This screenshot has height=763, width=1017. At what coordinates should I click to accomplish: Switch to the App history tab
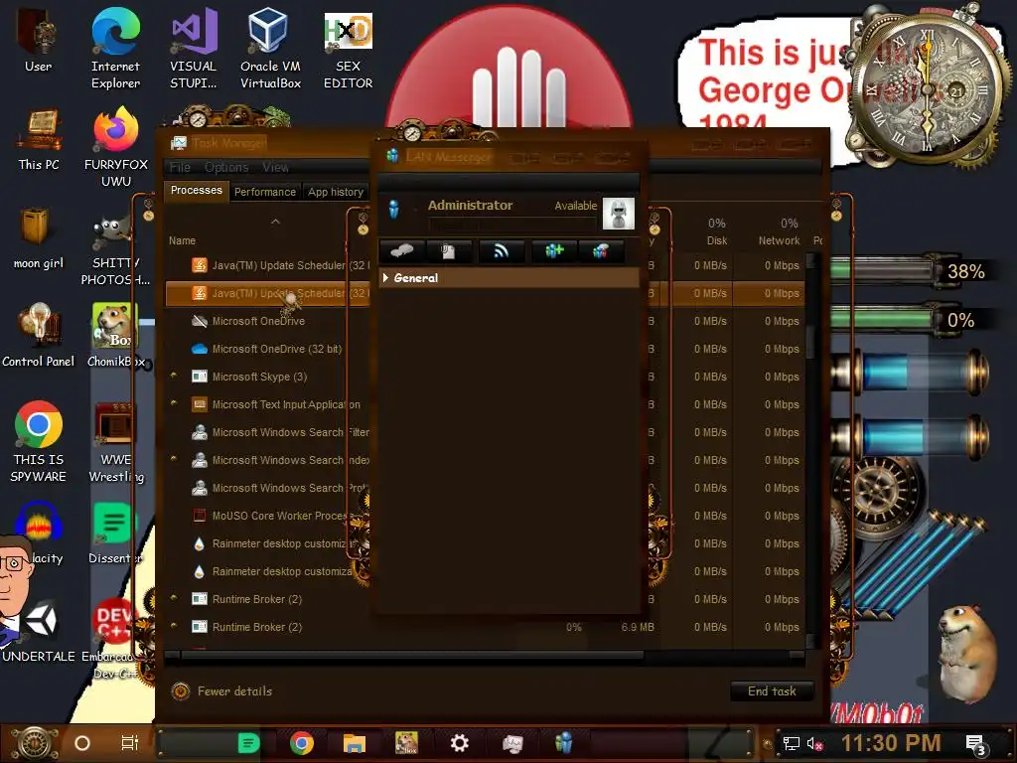tap(336, 192)
